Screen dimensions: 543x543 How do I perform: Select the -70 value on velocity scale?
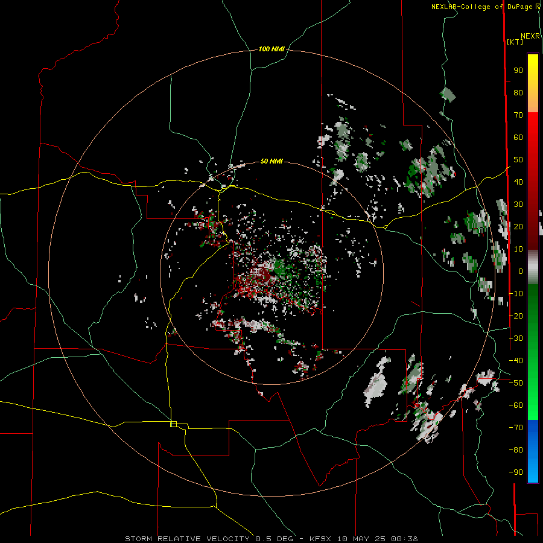coord(516,428)
